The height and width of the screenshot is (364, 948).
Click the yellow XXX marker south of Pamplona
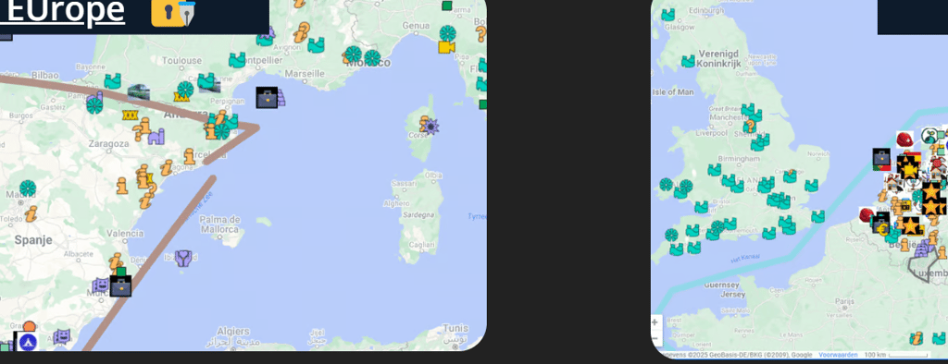pyautogui.click(x=130, y=115)
